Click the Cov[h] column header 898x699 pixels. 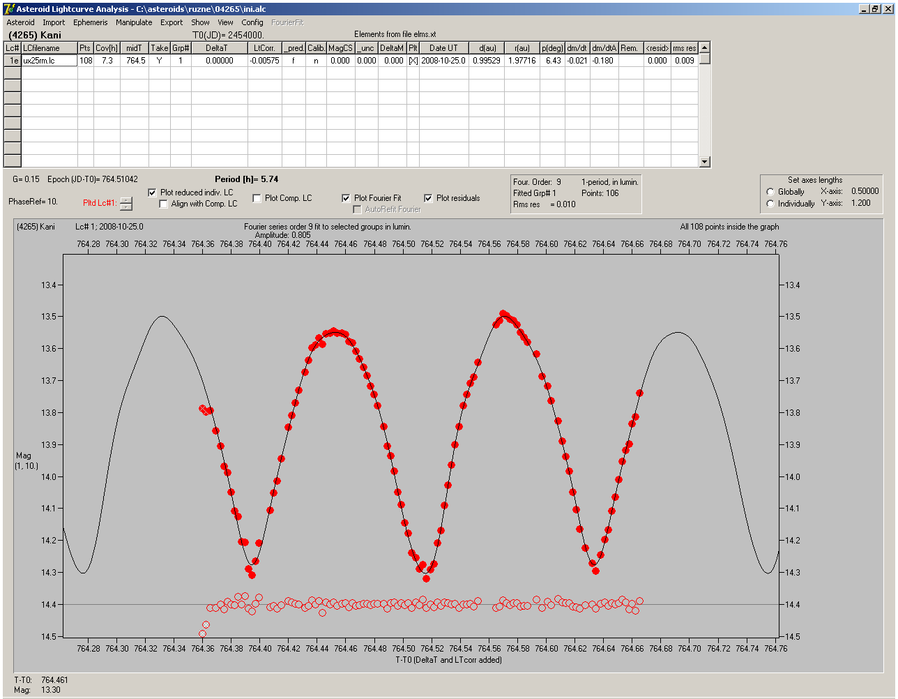pyautogui.click(x=107, y=48)
